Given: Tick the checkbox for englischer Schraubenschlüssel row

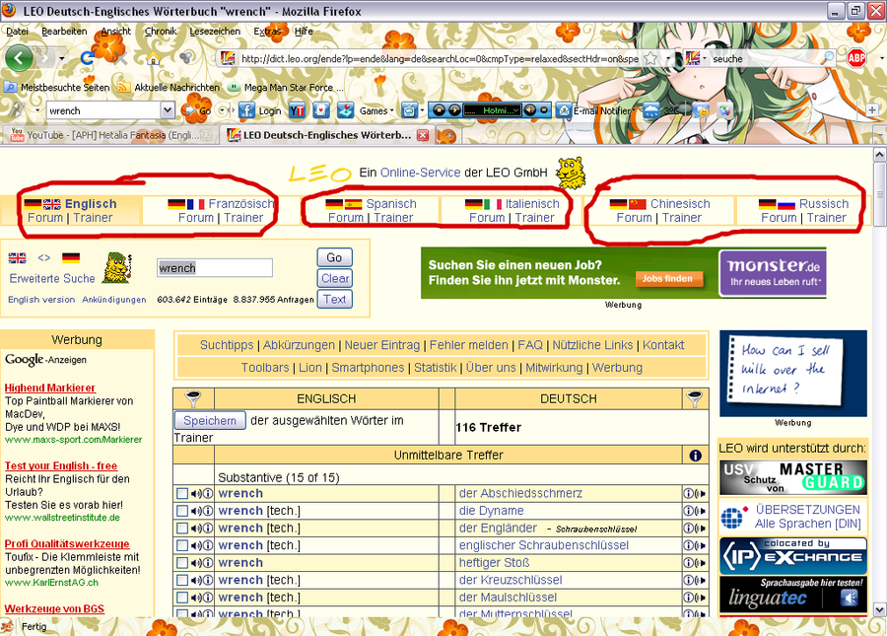Looking at the screenshot, I should coord(182,545).
